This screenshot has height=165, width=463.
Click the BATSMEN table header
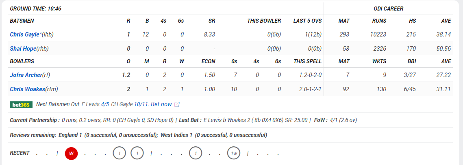coord(22,21)
